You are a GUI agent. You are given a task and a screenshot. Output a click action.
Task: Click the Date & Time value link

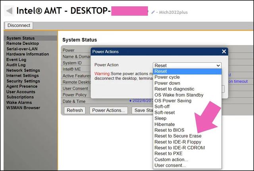pyautogui.click(x=141, y=101)
